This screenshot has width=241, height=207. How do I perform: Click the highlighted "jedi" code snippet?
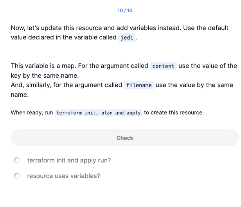click(x=127, y=38)
